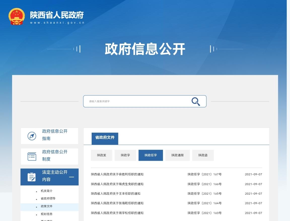Click the magnifying glass search icon
The image size is (290, 221).
(196, 101)
